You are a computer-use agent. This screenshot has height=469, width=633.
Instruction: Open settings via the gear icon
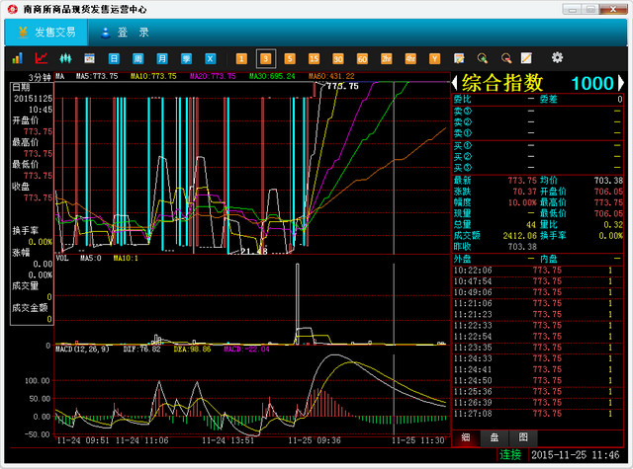(558, 58)
